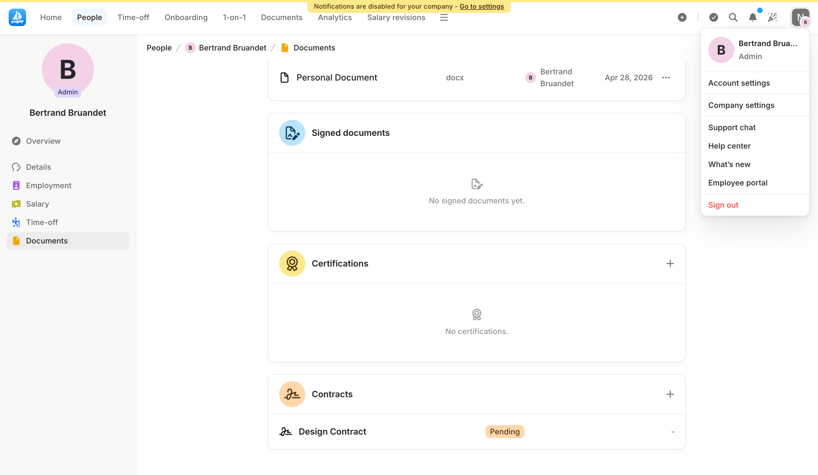The width and height of the screenshot is (818, 475).
Task: Open the Documents tab in top navigation
Action: 282,17
